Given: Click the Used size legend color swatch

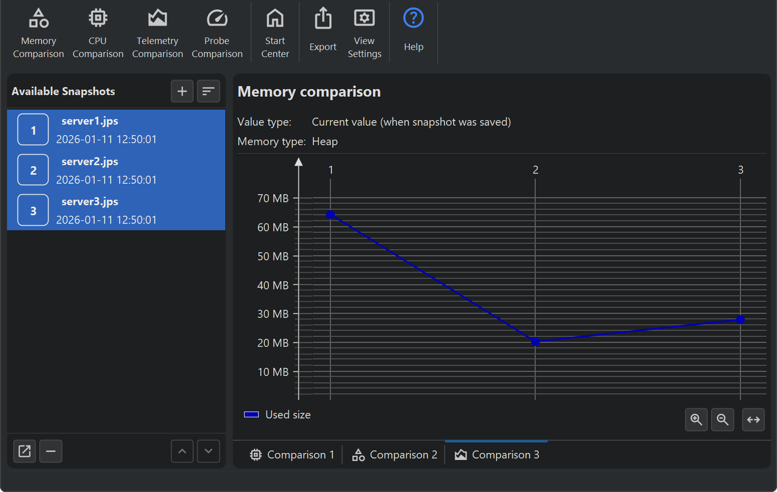Looking at the screenshot, I should click(x=251, y=414).
